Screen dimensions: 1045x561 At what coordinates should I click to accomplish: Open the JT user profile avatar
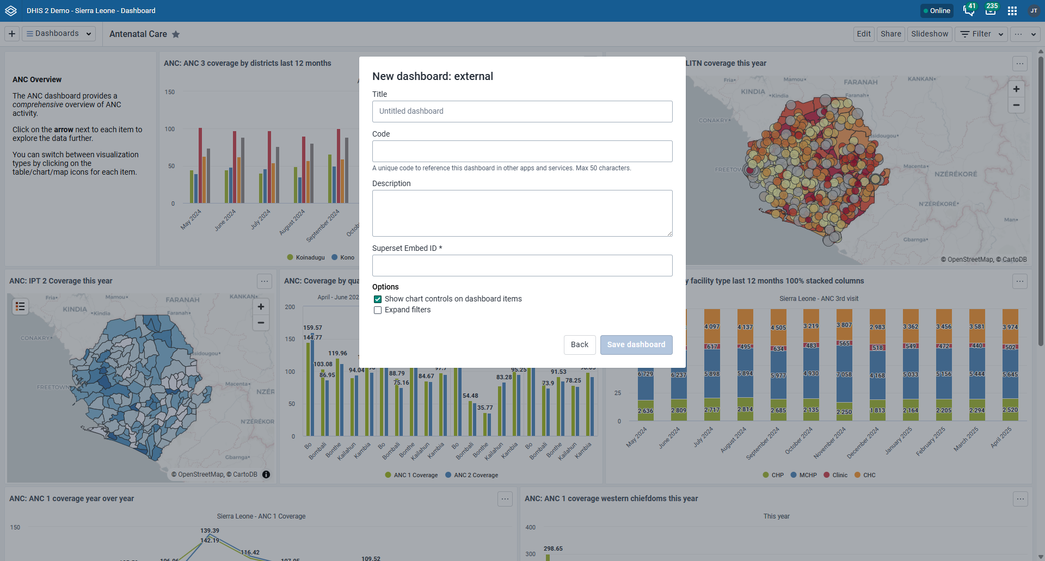[x=1034, y=11]
